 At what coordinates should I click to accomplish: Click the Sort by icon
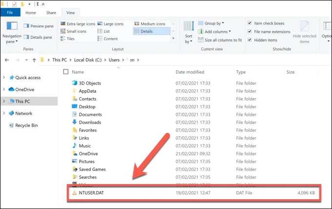(x=188, y=27)
